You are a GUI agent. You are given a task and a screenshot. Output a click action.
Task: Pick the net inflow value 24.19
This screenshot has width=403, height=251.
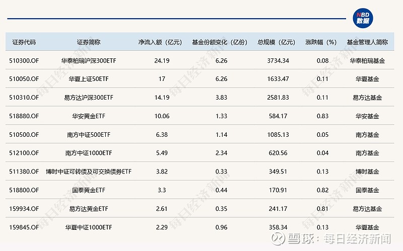[162, 61]
